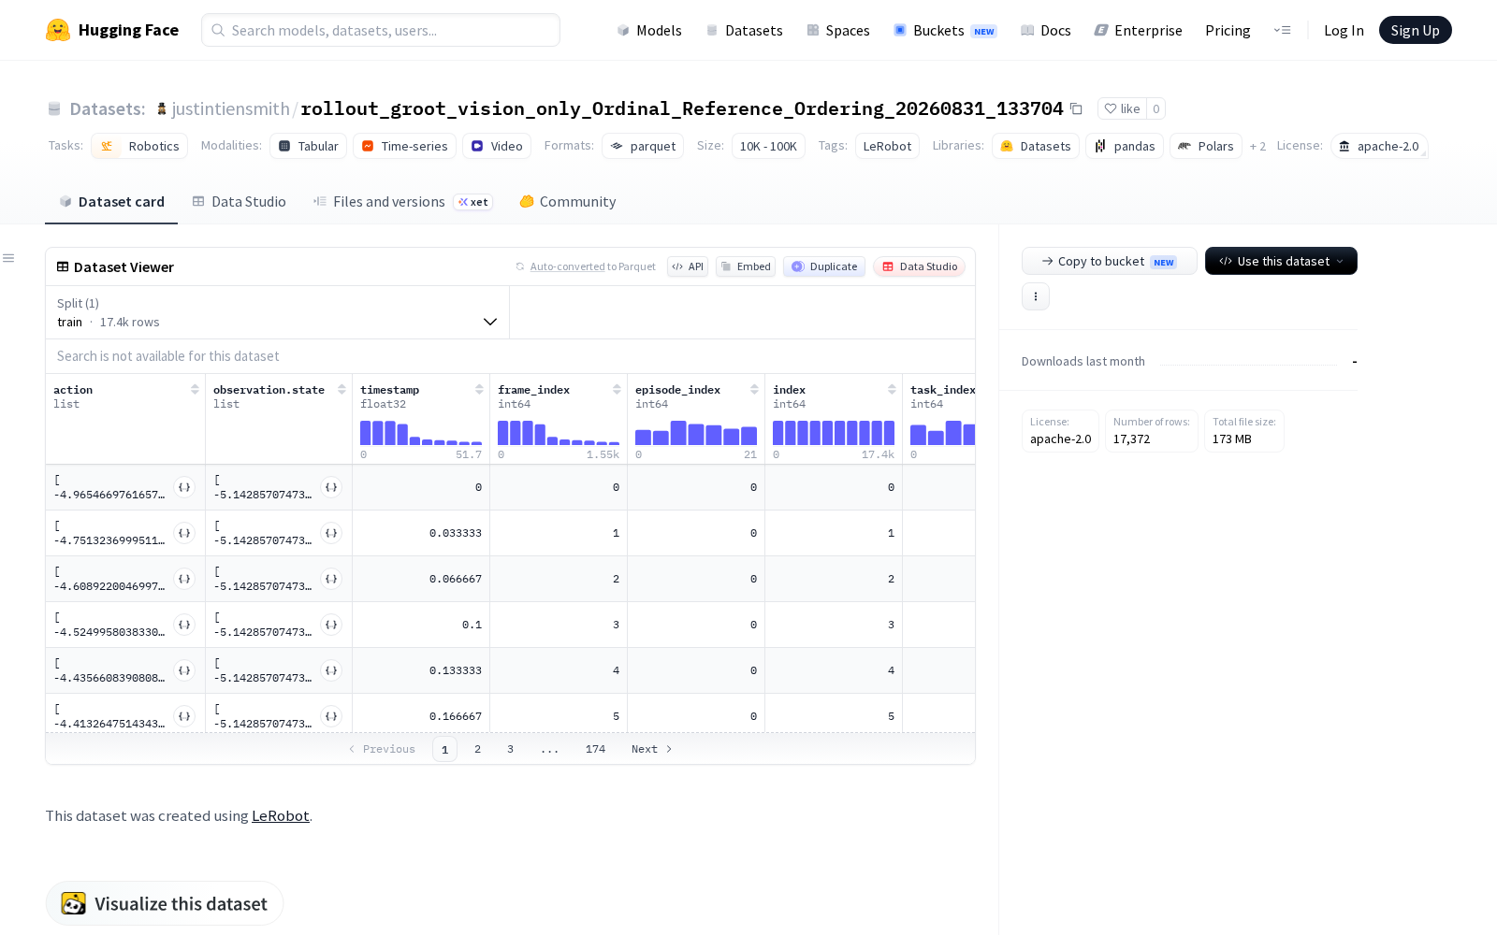1497x935 pixels.
Task: Click the Sign Up button
Action: pyautogui.click(x=1415, y=30)
